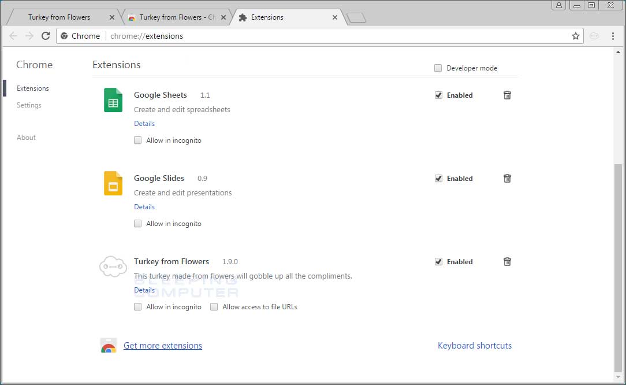The width and height of the screenshot is (626, 385).
Task: Click the Extensions page heading
Action: [x=117, y=65]
